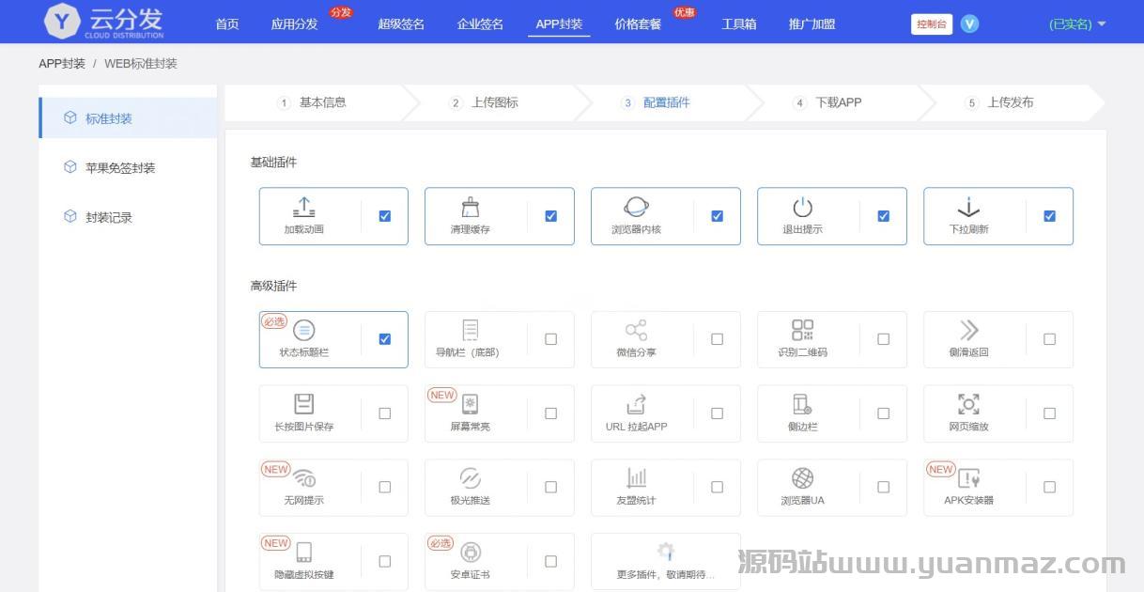Click the QR code recognition (识别二维码) icon
This screenshot has height=592, width=1144.
click(x=802, y=330)
